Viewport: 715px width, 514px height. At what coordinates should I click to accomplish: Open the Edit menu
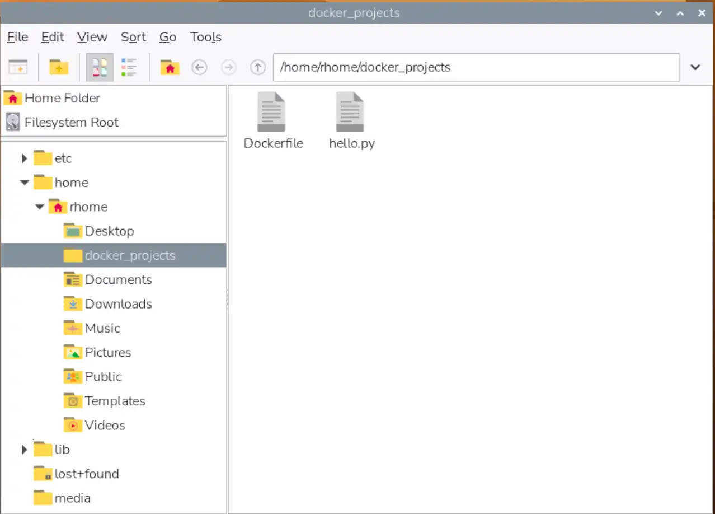point(53,37)
